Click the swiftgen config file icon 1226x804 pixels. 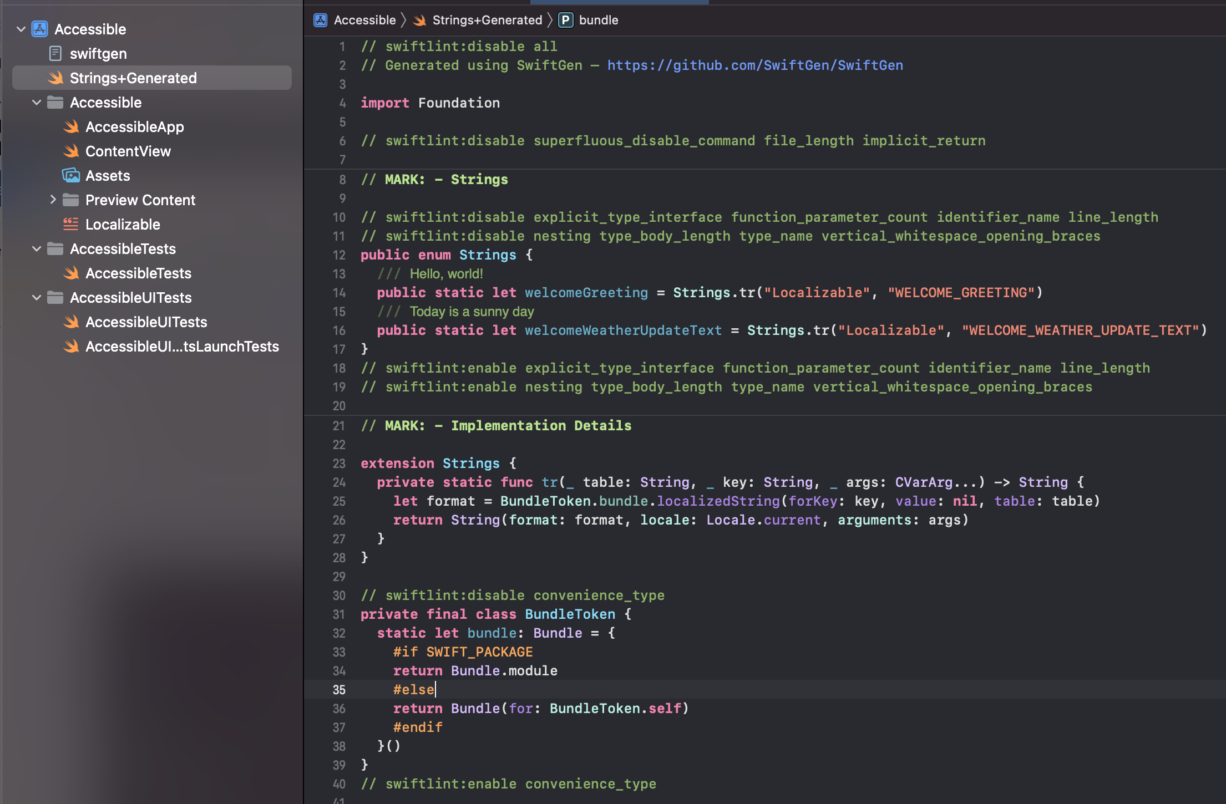coord(55,53)
